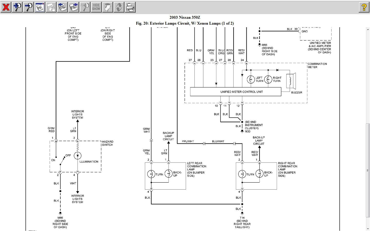Navigate to the next figure
Screen dimensions: 370x231
[74, 7]
